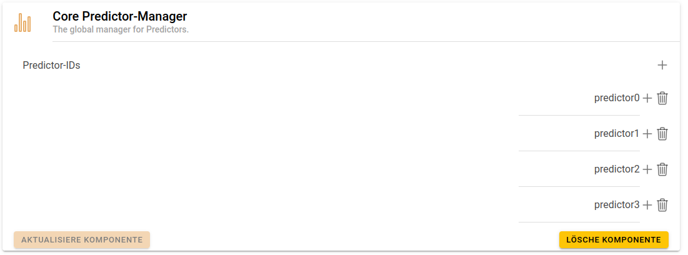Remove predictor3 using the trash icon

click(x=663, y=205)
